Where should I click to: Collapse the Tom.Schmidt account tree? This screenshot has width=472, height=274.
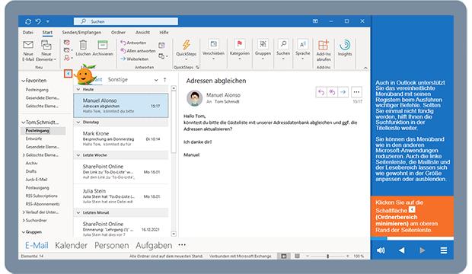(23, 123)
